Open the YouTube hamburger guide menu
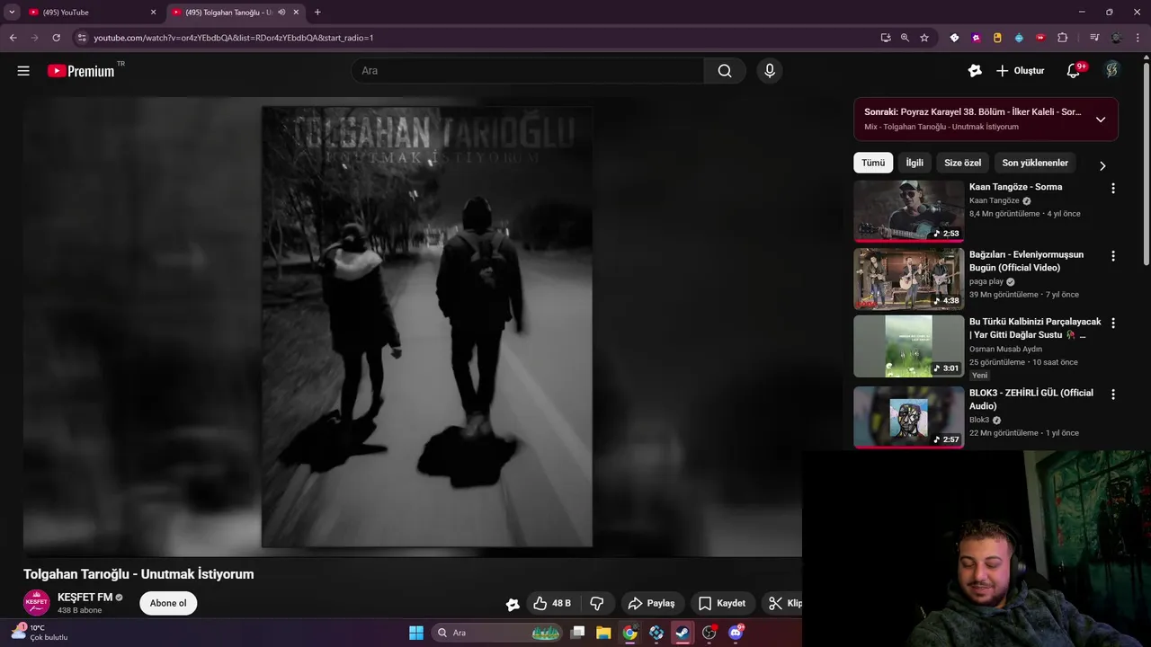 (23, 71)
